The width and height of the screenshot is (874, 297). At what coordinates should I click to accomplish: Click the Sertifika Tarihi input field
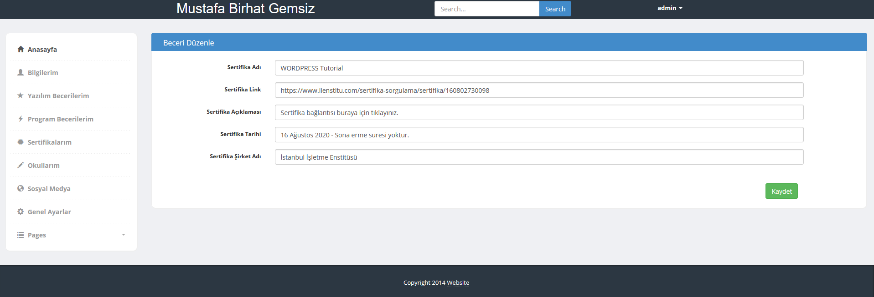click(539, 135)
